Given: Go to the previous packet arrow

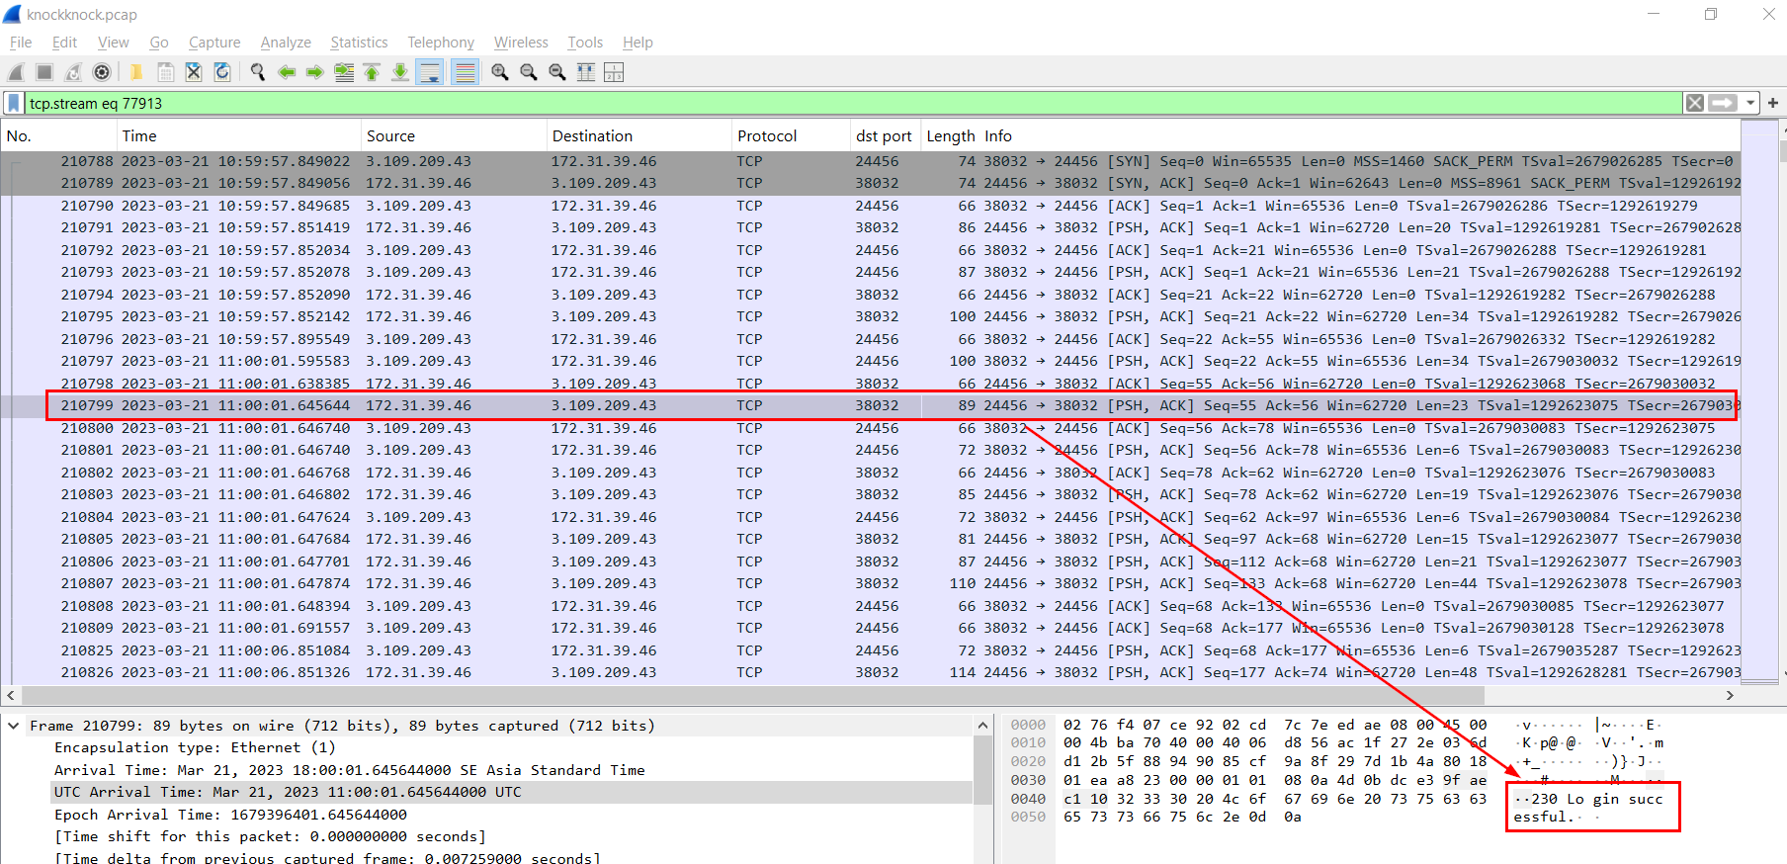Looking at the screenshot, I should tap(287, 72).
